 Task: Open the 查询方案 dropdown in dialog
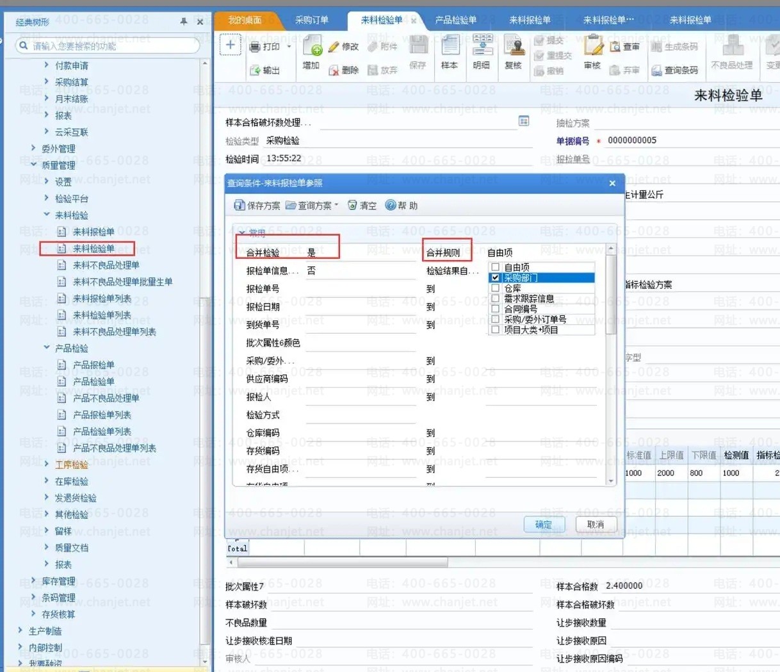pyautogui.click(x=312, y=206)
